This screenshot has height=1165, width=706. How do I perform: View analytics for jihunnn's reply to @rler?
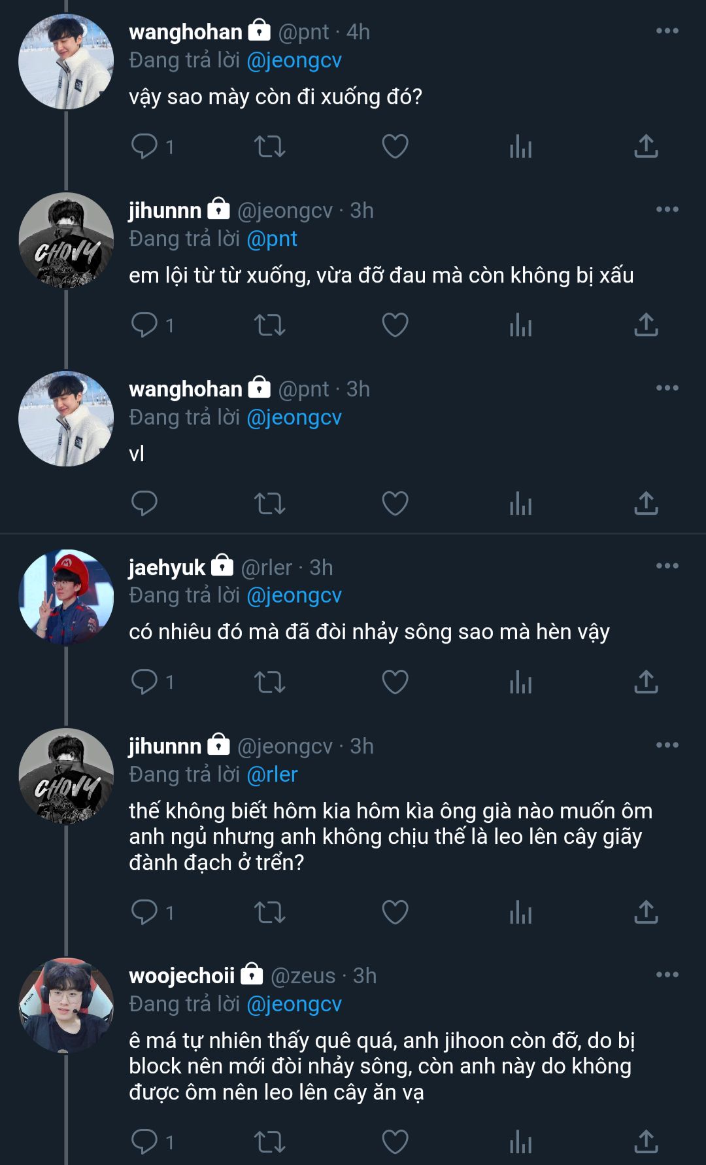click(520, 913)
